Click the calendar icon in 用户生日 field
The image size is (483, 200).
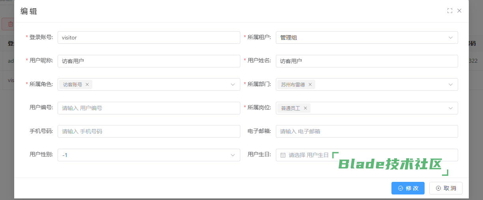(283, 155)
